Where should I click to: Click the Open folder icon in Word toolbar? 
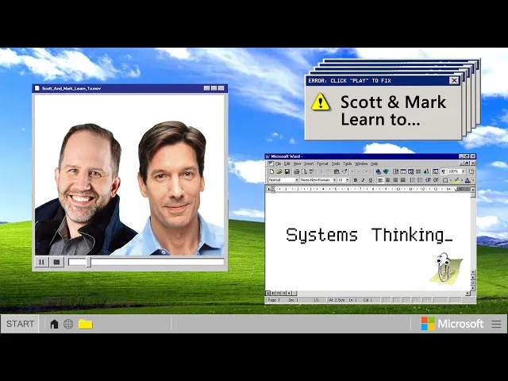pyautogui.click(x=279, y=171)
